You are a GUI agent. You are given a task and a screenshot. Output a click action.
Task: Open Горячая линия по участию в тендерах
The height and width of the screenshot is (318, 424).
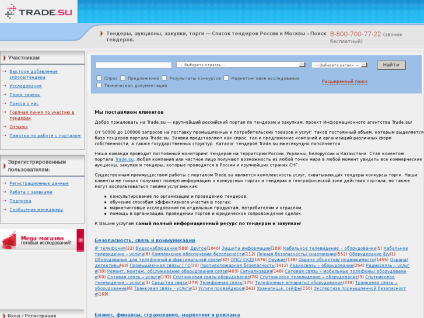(42, 115)
